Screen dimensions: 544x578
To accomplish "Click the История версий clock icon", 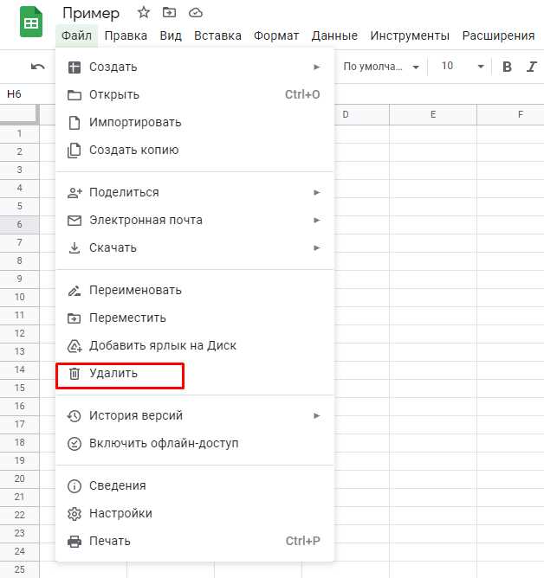I will [74, 416].
